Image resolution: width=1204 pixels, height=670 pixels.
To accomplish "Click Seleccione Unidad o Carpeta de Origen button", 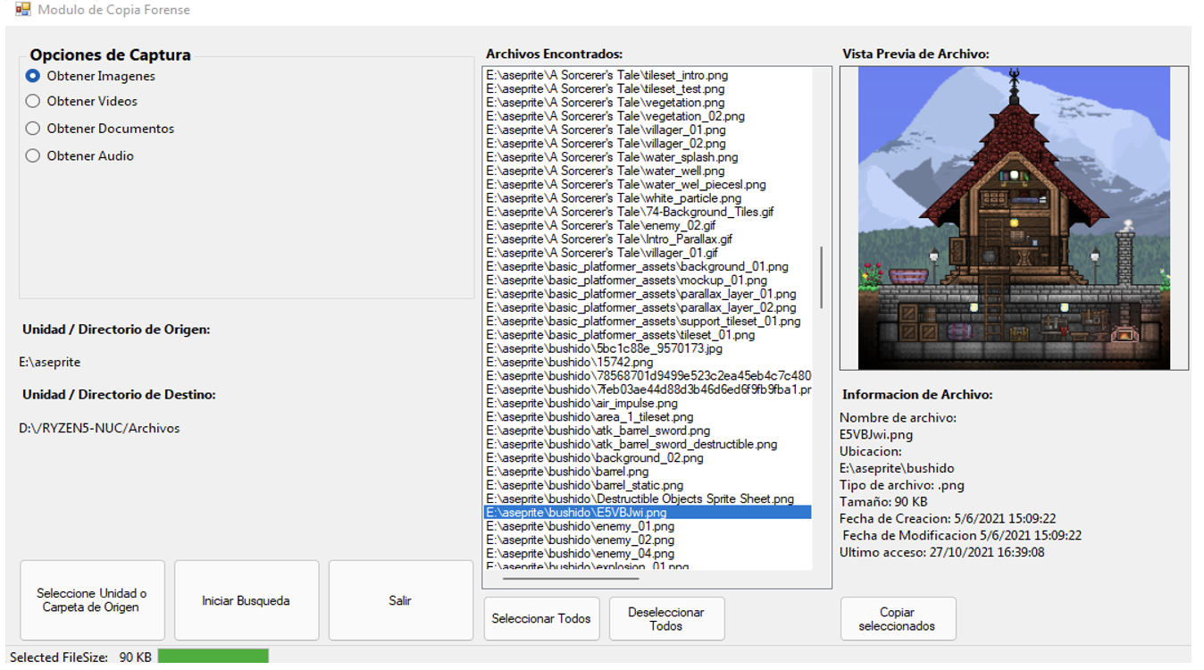I will tap(92, 600).
